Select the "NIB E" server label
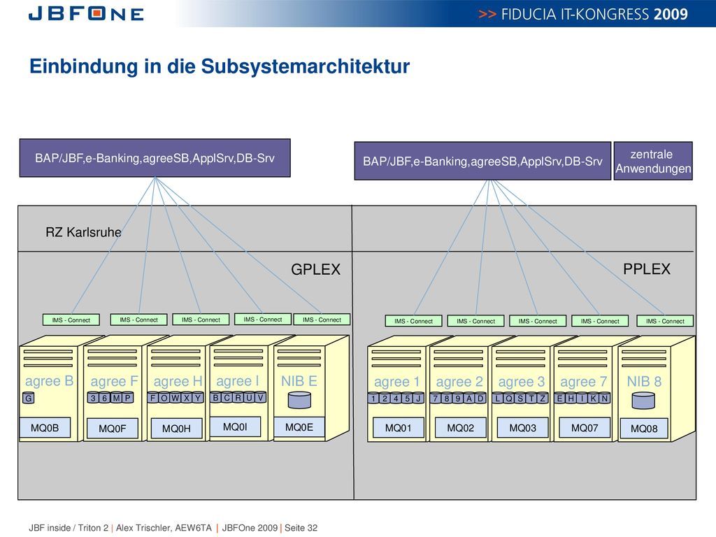Viewport: 716px width, 537px height. (299, 381)
